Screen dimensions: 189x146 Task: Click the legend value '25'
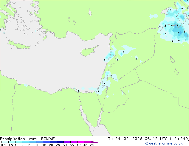point(58,145)
